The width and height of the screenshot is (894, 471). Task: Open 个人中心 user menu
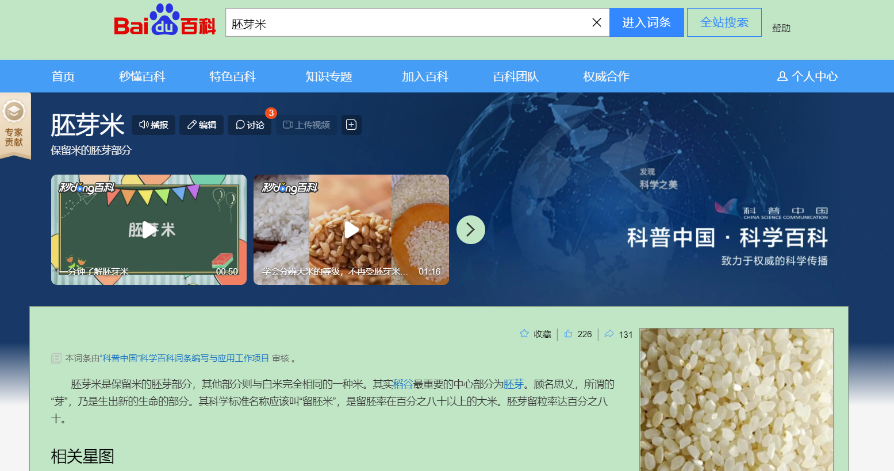[807, 76]
